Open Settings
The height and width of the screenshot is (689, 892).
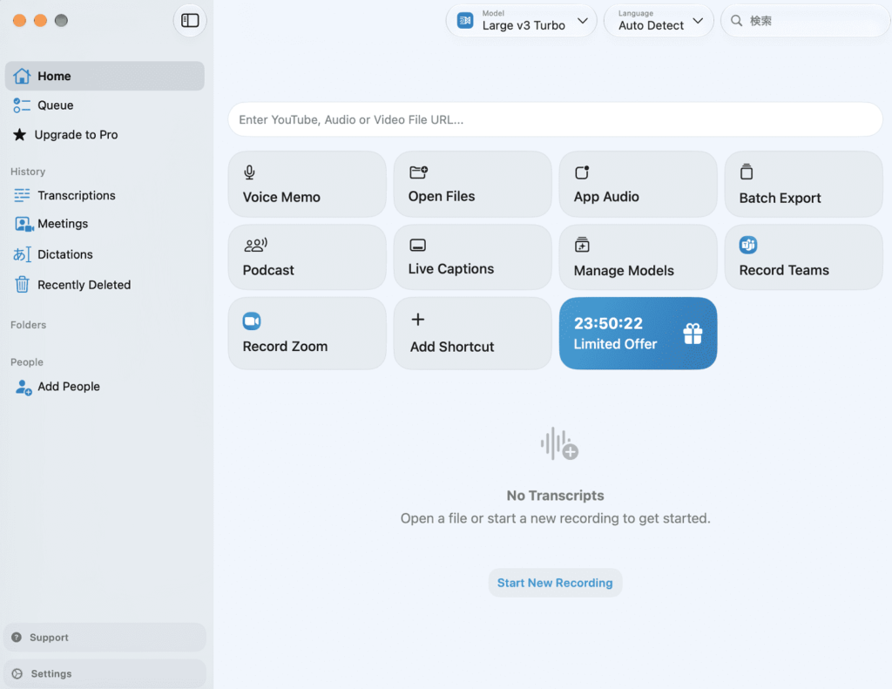pos(105,673)
